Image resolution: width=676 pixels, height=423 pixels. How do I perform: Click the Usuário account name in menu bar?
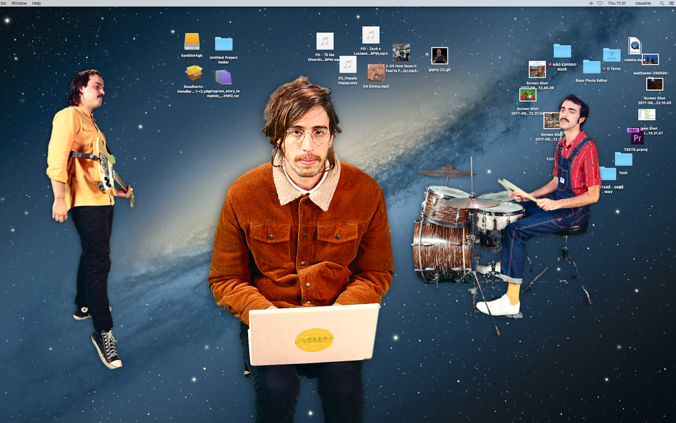(x=643, y=3)
